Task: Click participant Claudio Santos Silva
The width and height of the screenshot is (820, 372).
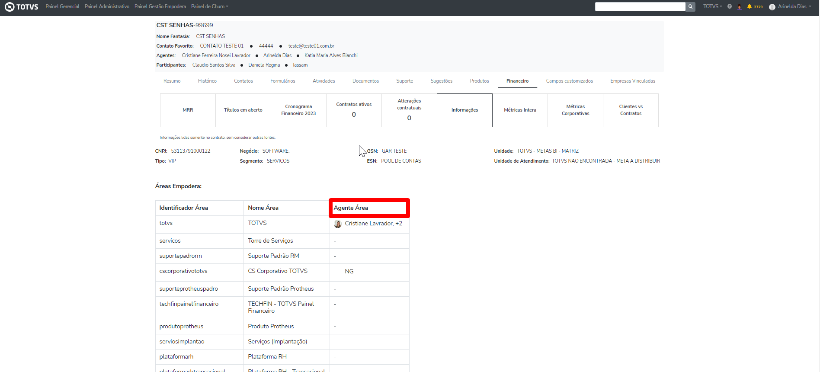Action: pos(214,65)
